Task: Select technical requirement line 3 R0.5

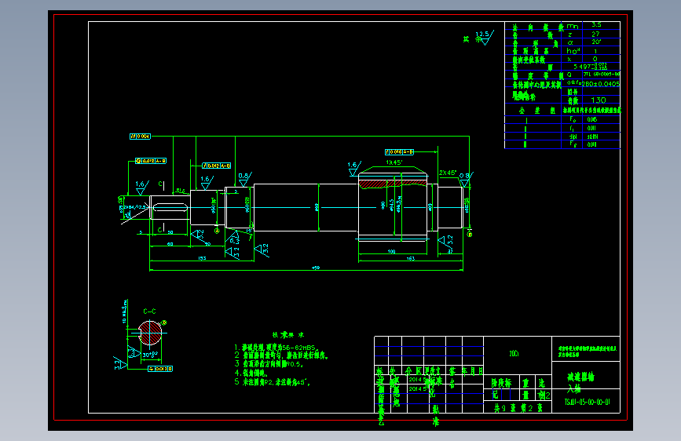Action: tap(269, 364)
